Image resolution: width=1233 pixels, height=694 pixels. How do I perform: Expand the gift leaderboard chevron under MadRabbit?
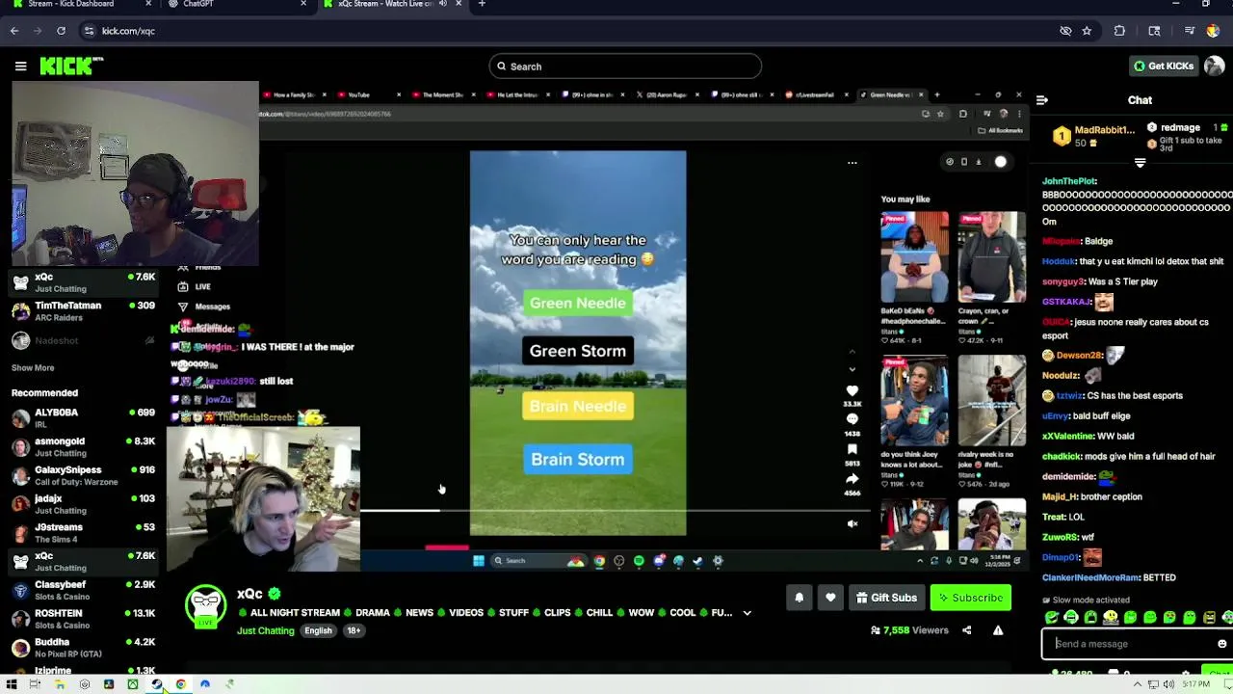point(1140,163)
